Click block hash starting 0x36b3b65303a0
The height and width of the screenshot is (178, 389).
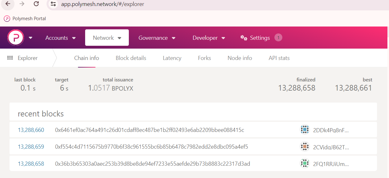click(x=153, y=163)
